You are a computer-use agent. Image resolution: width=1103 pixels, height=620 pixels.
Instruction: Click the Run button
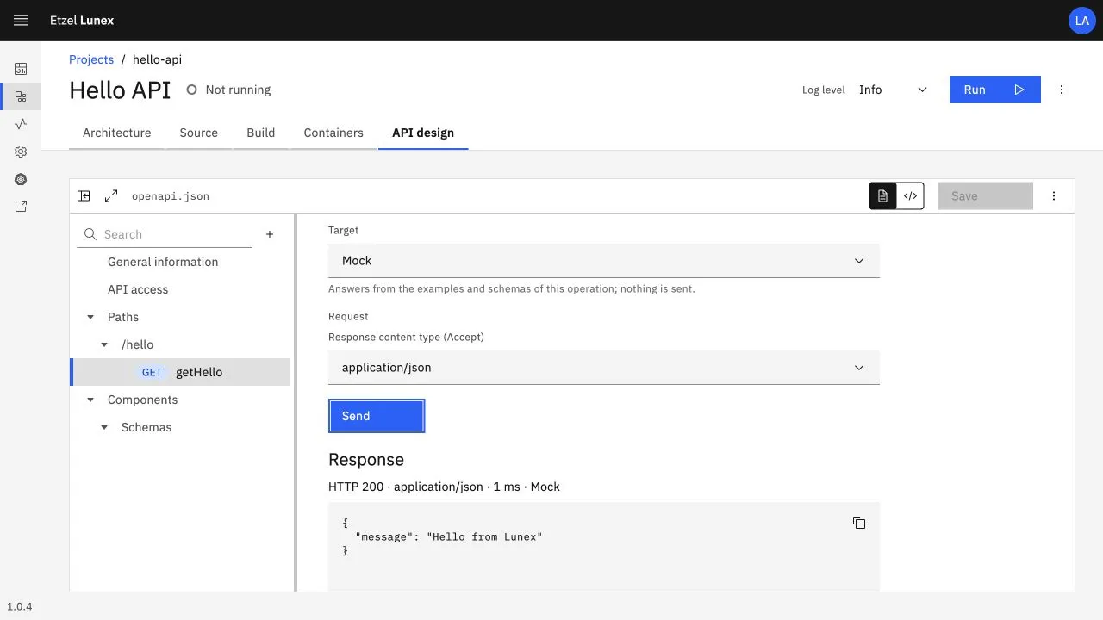995,90
